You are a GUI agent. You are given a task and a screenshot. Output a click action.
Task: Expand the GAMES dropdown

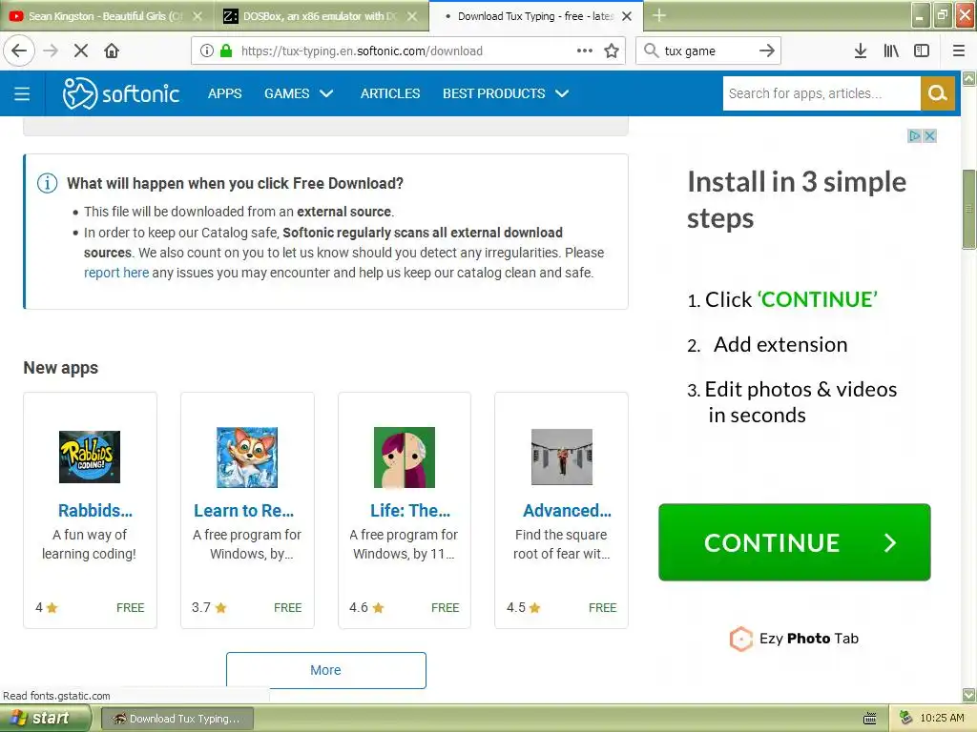click(x=299, y=93)
